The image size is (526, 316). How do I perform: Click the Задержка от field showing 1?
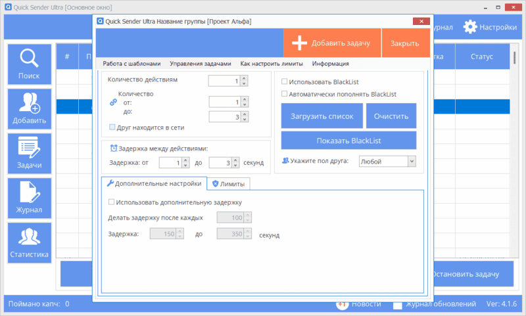click(x=170, y=163)
